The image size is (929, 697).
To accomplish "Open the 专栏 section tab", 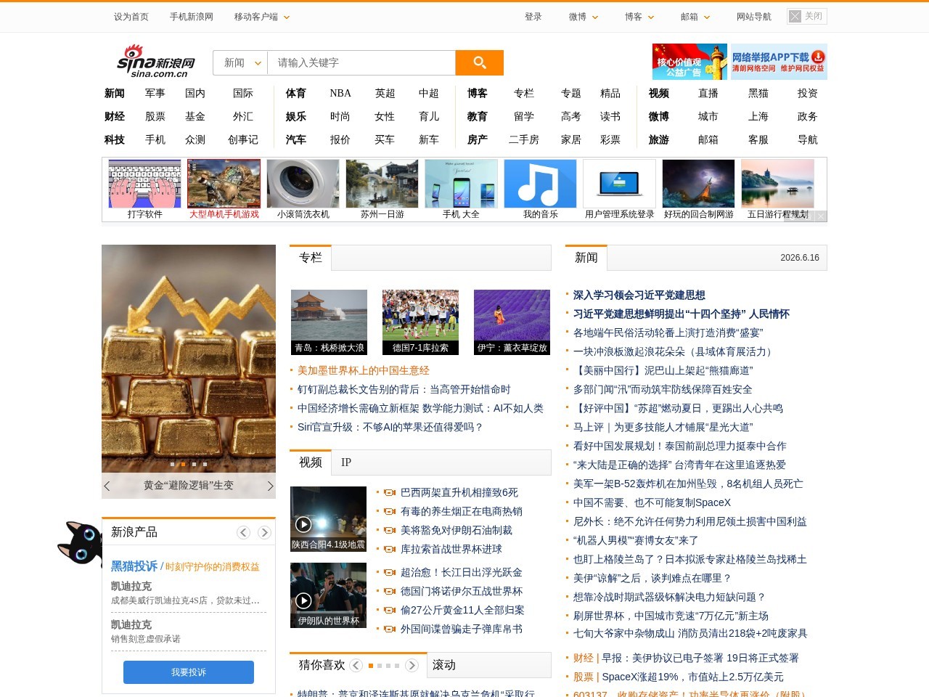I will coord(311,257).
